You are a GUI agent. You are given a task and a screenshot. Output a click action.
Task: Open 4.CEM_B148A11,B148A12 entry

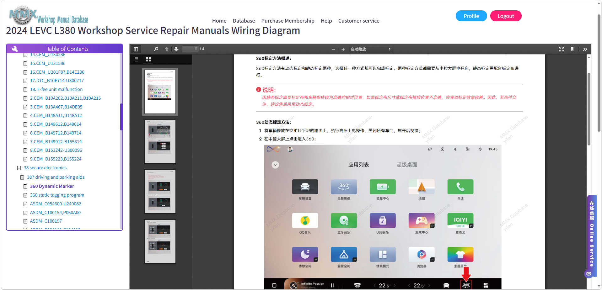point(56,115)
